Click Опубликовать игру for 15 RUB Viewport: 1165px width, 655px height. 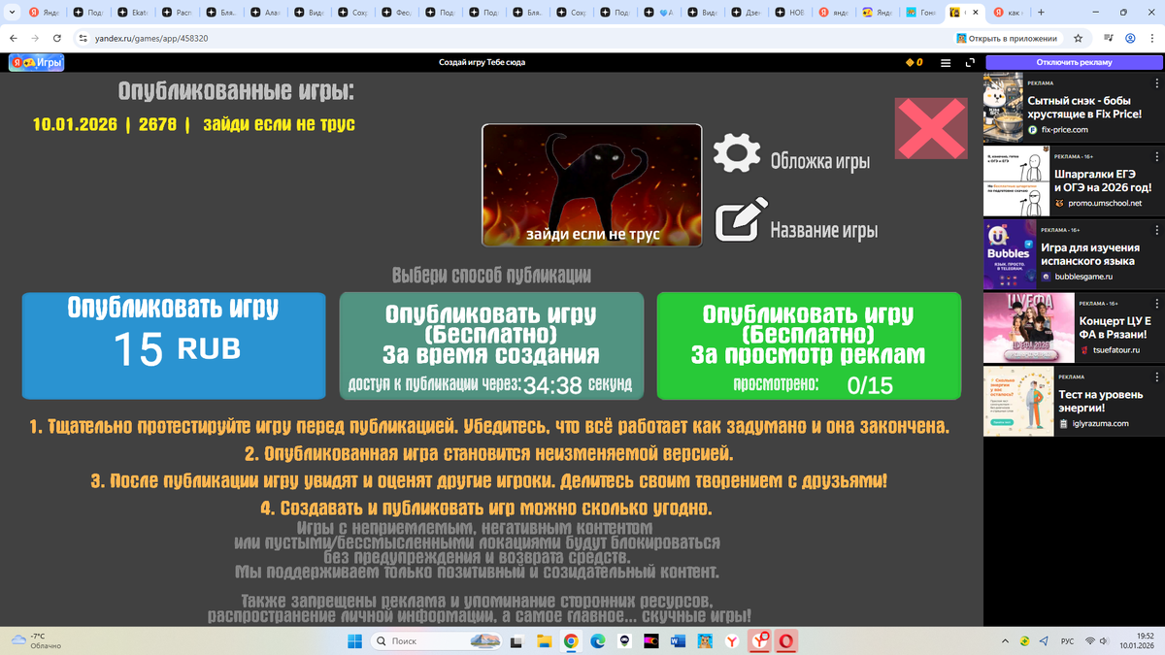coord(174,345)
